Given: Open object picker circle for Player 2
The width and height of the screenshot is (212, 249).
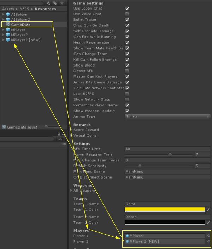Looking at the screenshot, I should (x=208, y=242).
